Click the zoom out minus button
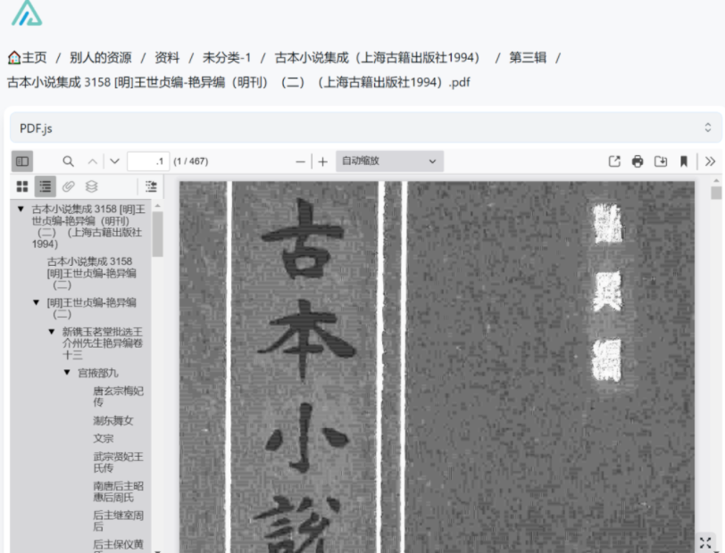 pos(300,161)
